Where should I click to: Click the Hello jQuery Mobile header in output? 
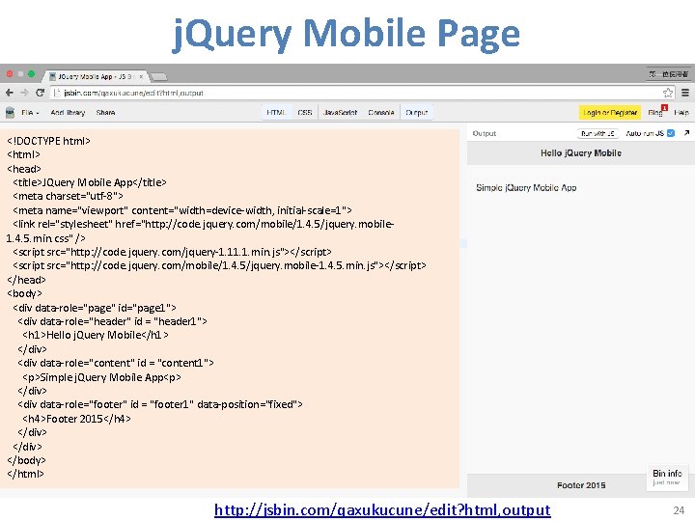point(581,152)
